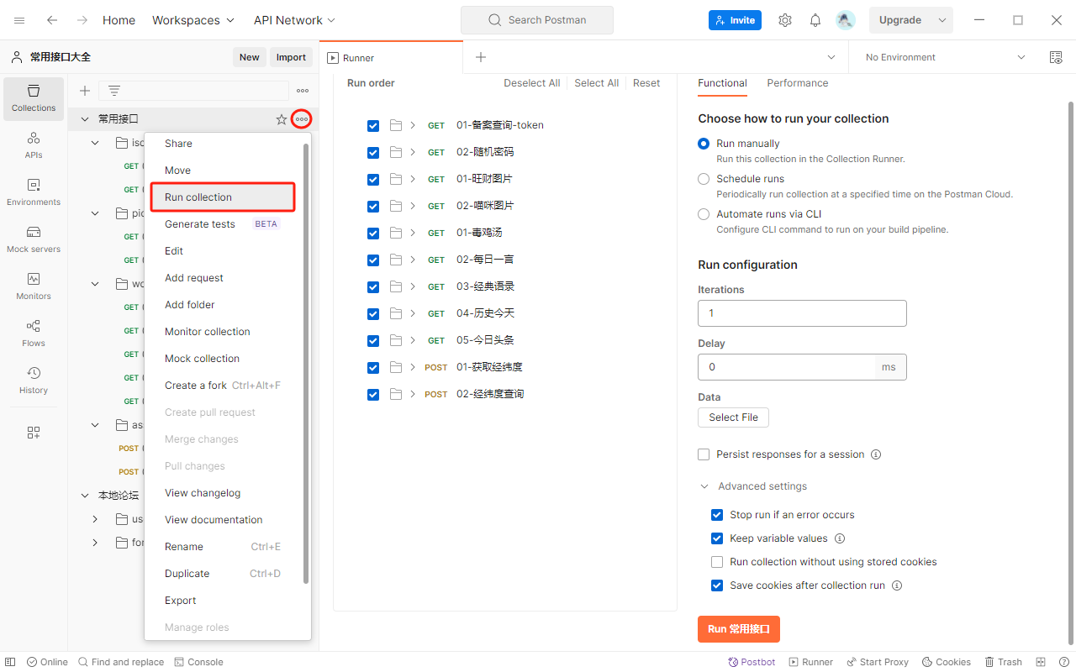The height and width of the screenshot is (672, 1076).
Task: Open the Upgrade dropdown arrow
Action: point(942,20)
